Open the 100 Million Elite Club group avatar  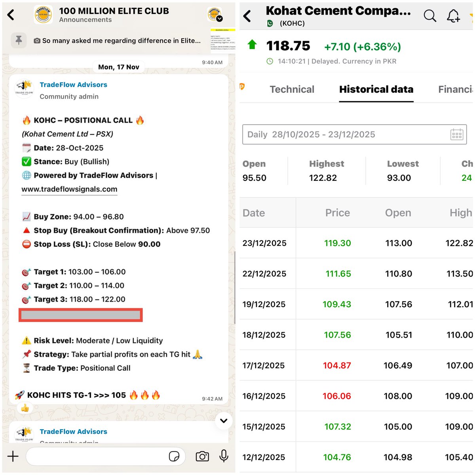click(43, 15)
